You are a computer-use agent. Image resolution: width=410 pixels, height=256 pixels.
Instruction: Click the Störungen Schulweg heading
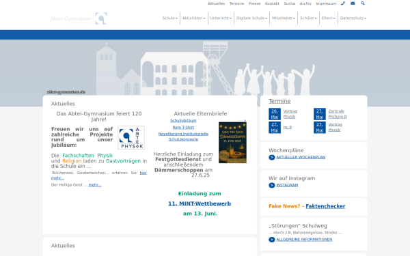tap(297, 226)
